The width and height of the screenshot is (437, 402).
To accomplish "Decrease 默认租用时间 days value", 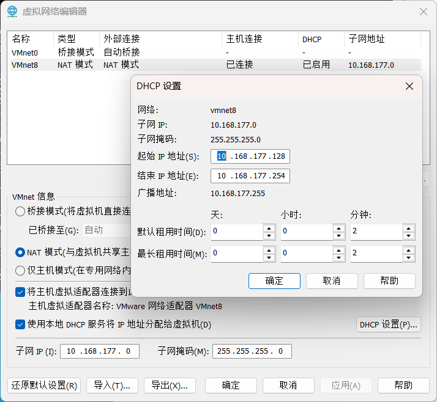I will (x=269, y=236).
